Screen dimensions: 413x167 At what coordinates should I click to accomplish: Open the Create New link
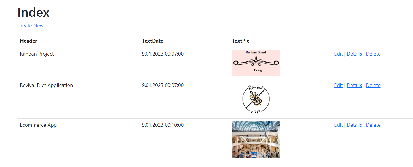tap(30, 26)
